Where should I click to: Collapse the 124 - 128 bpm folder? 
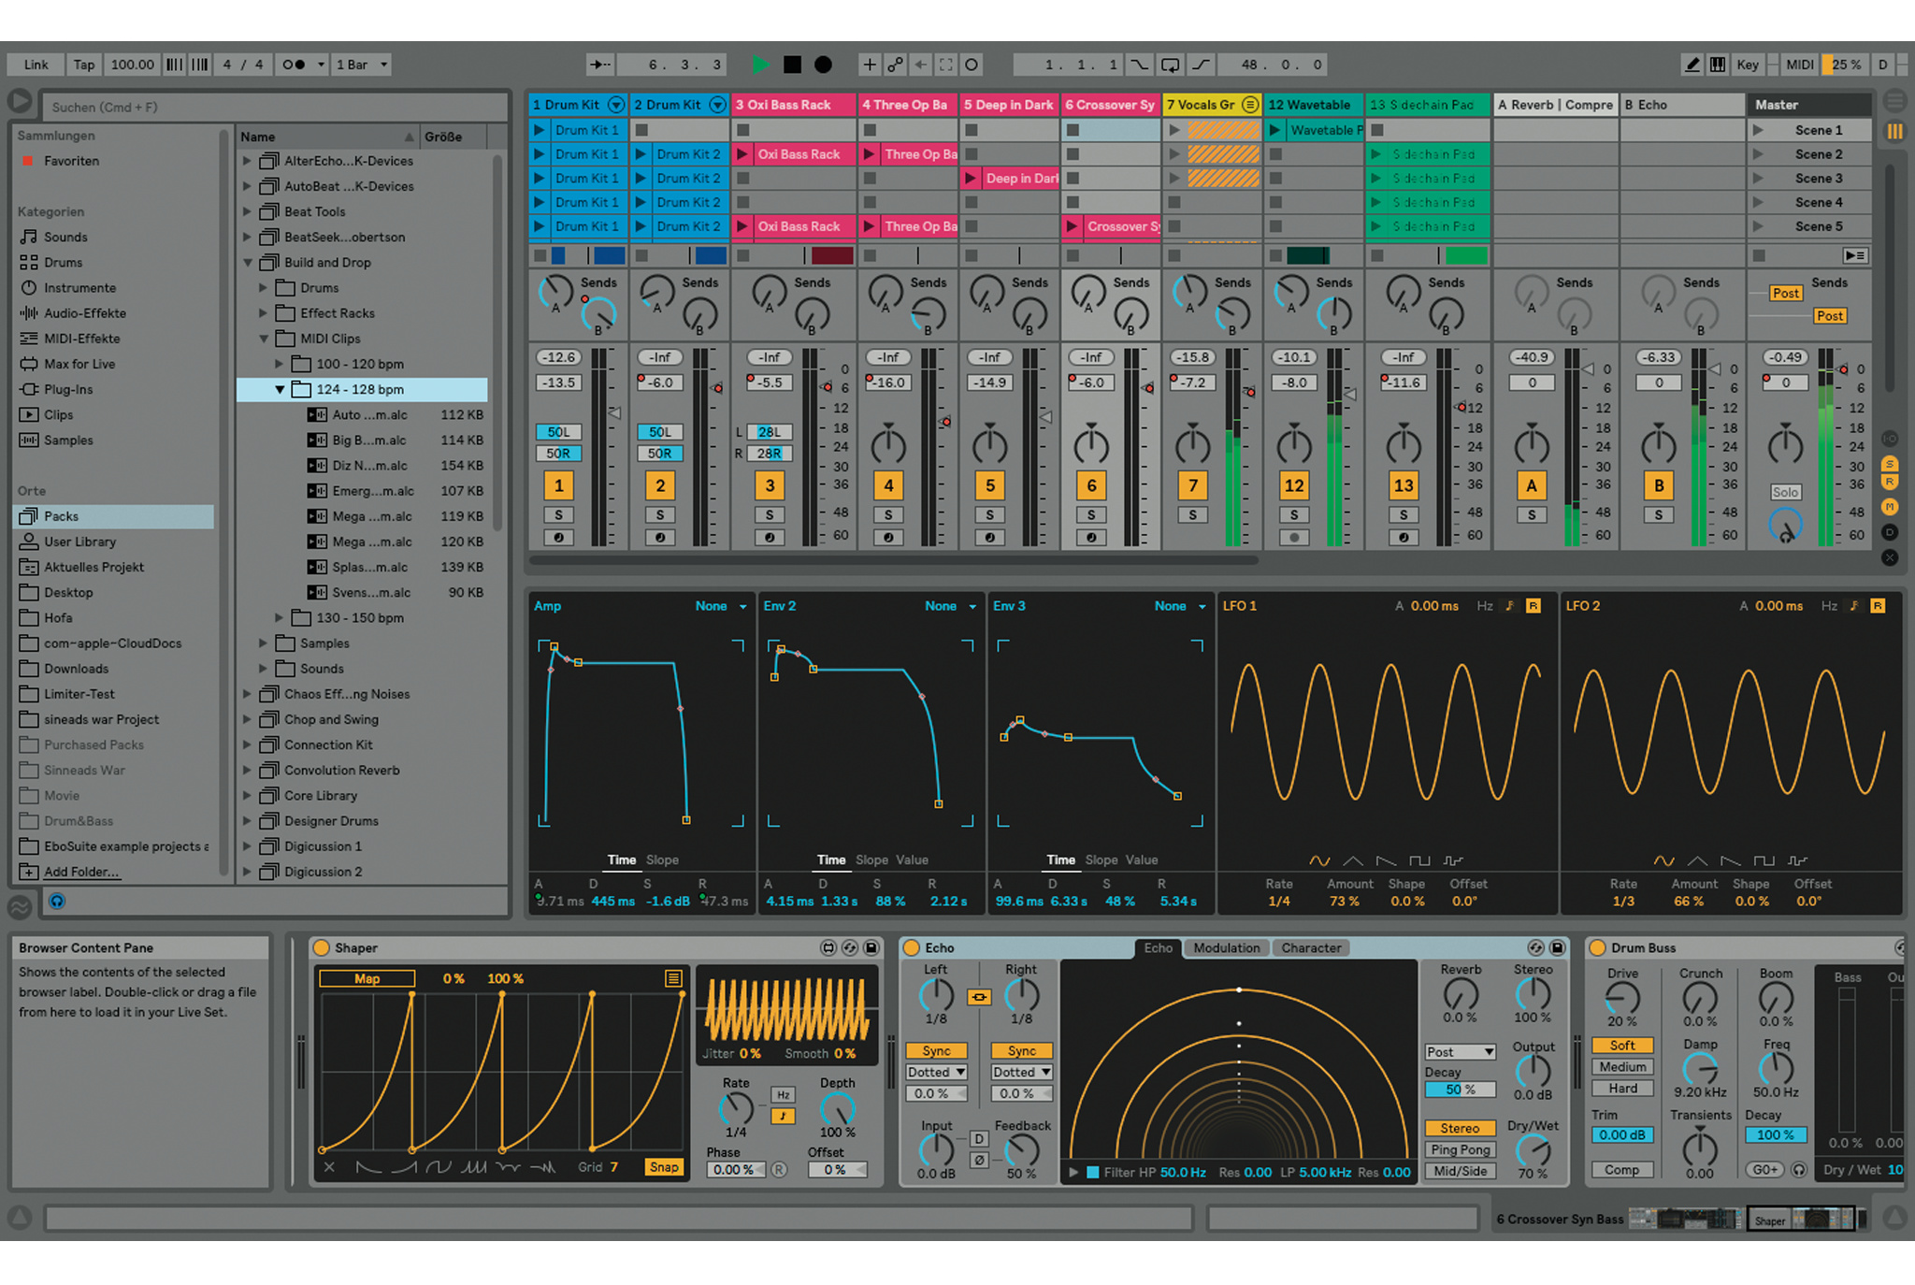click(x=279, y=389)
